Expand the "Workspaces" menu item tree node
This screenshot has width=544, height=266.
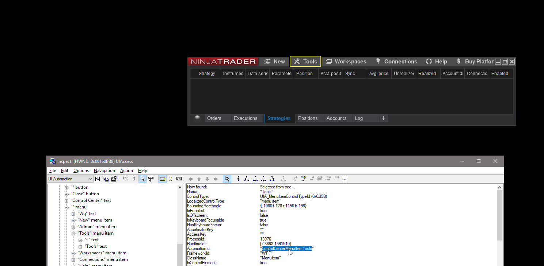tap(73, 253)
